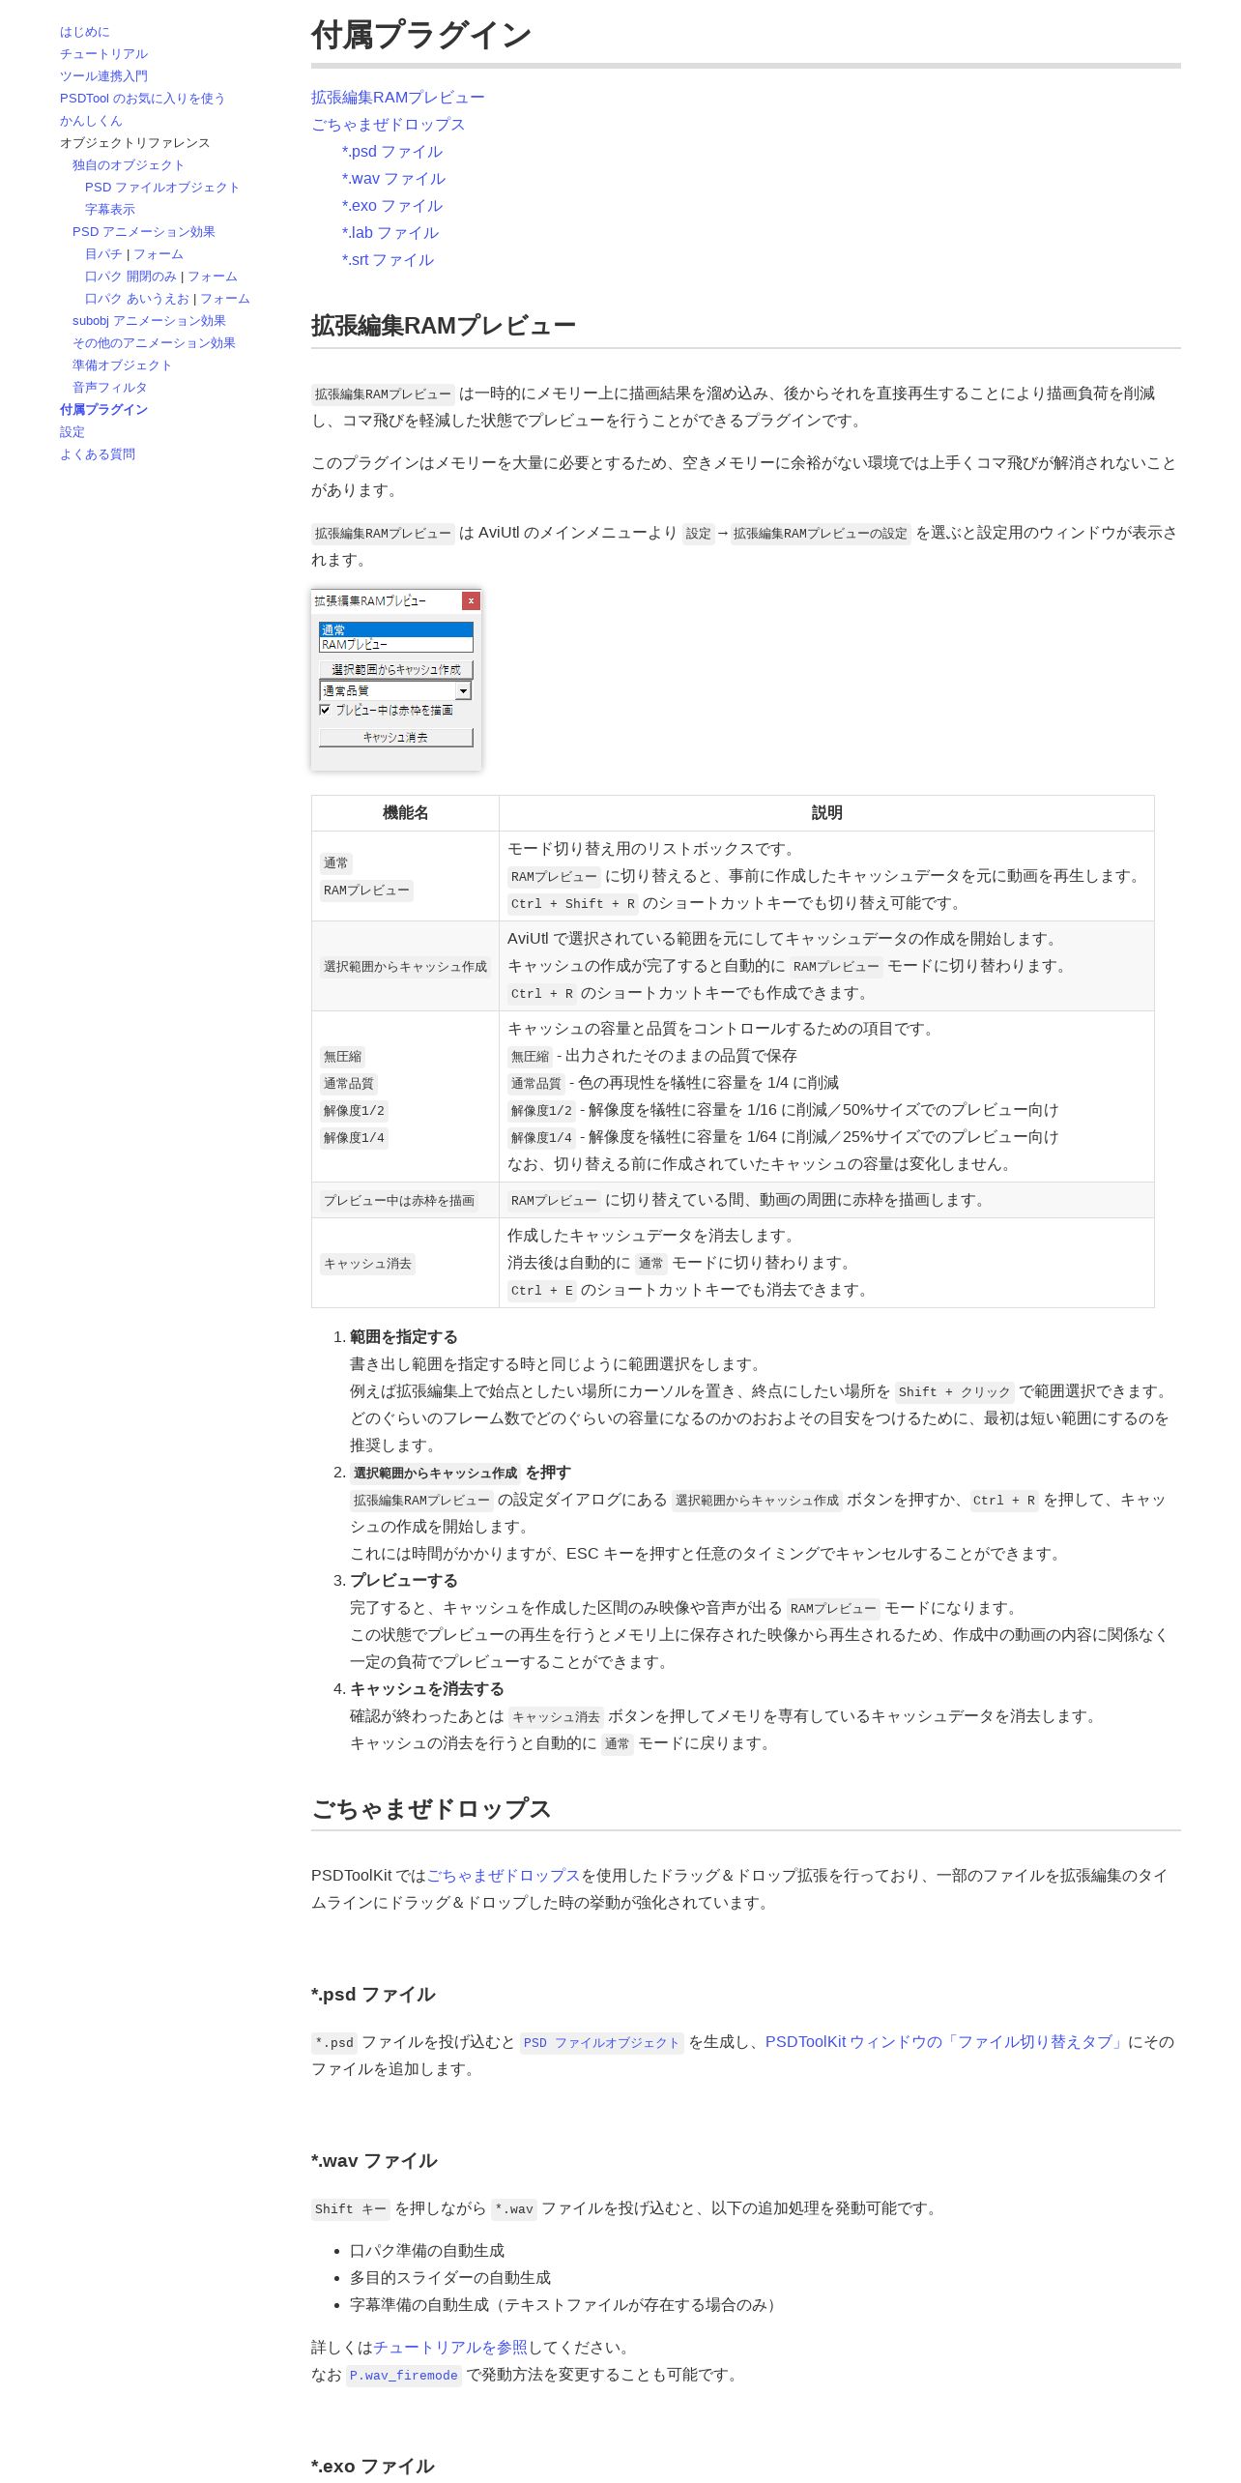
Task: Jump to *.srt ファイル in contents
Action: click(x=389, y=260)
